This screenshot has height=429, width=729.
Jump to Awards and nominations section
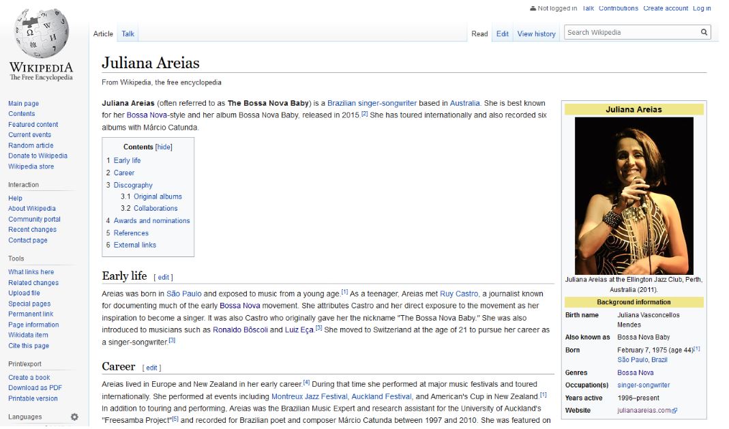(x=151, y=220)
